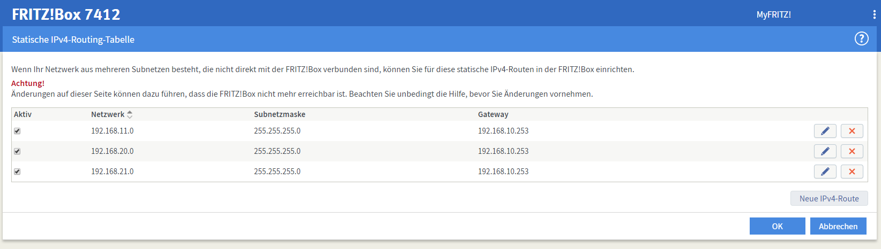Click gateway 192.168.10.253 in 192.168.21.0 row
Screen dimensions: 881x249
[x=503, y=172]
